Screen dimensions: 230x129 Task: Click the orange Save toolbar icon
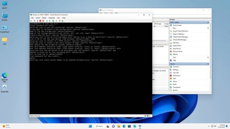(x=43, y=21)
